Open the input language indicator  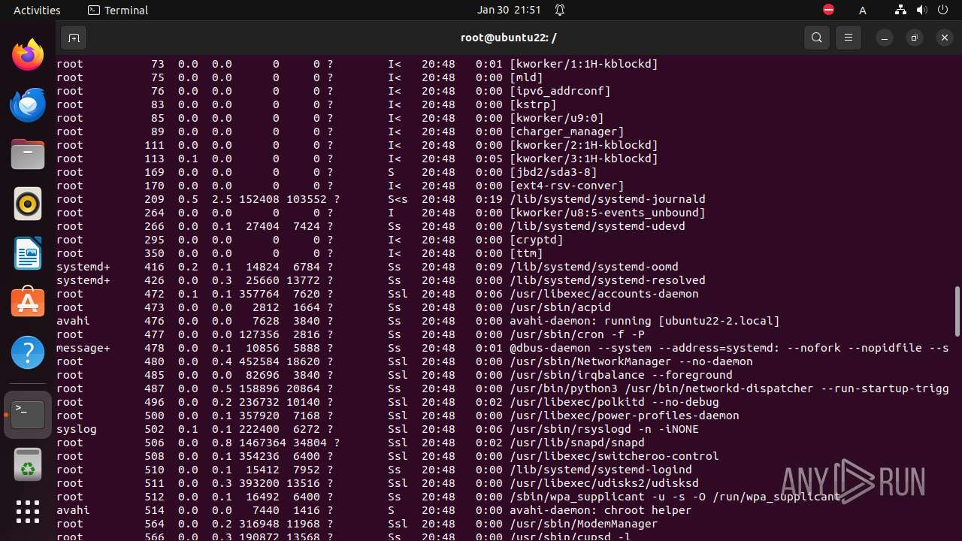point(863,11)
